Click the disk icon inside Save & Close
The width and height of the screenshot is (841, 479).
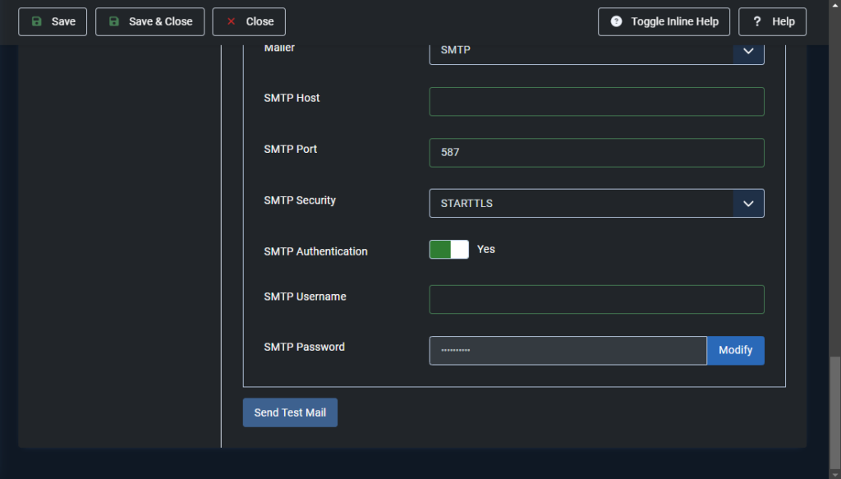113,21
